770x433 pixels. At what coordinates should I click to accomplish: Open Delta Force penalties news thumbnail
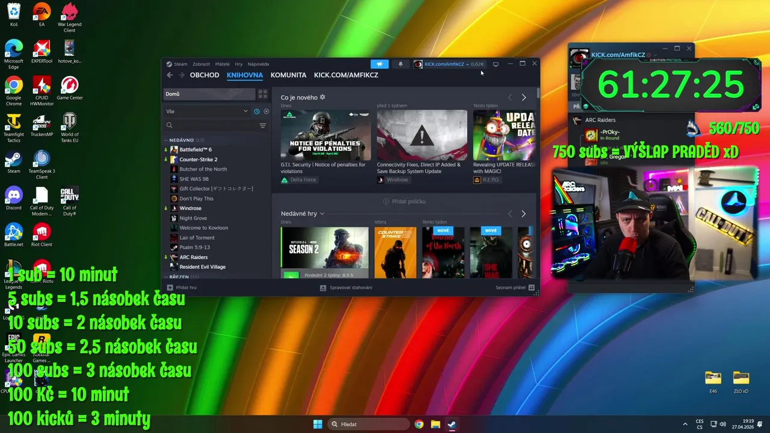[x=325, y=135]
